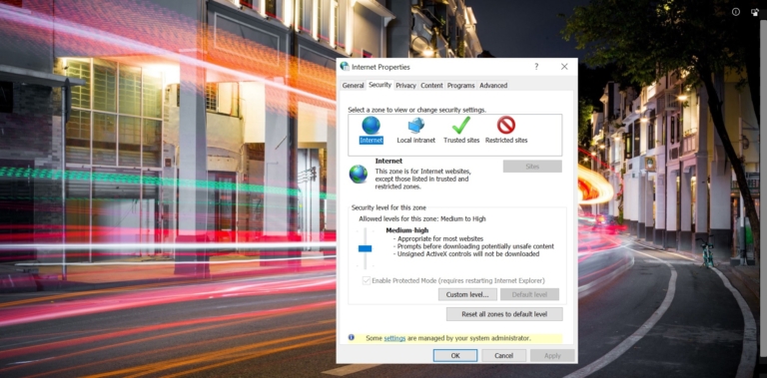Image resolution: width=767 pixels, height=378 pixels.
Task: Switch to the Security tab
Action: click(381, 85)
